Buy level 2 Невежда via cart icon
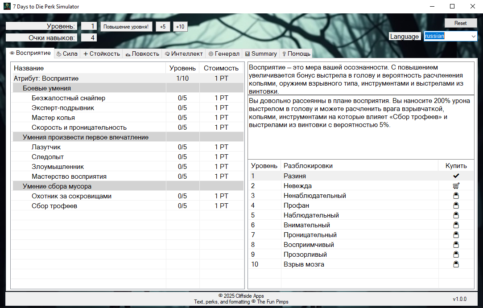The image size is (483, 308). coord(456,186)
